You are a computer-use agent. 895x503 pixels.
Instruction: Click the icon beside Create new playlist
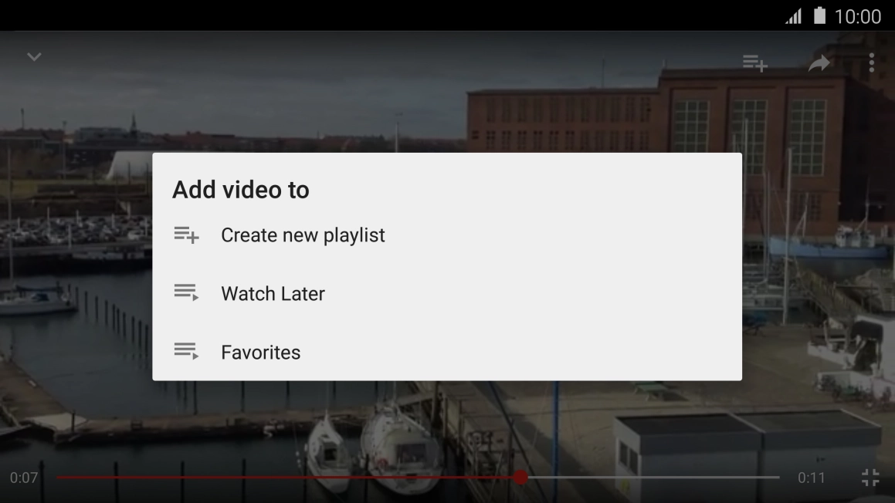186,235
